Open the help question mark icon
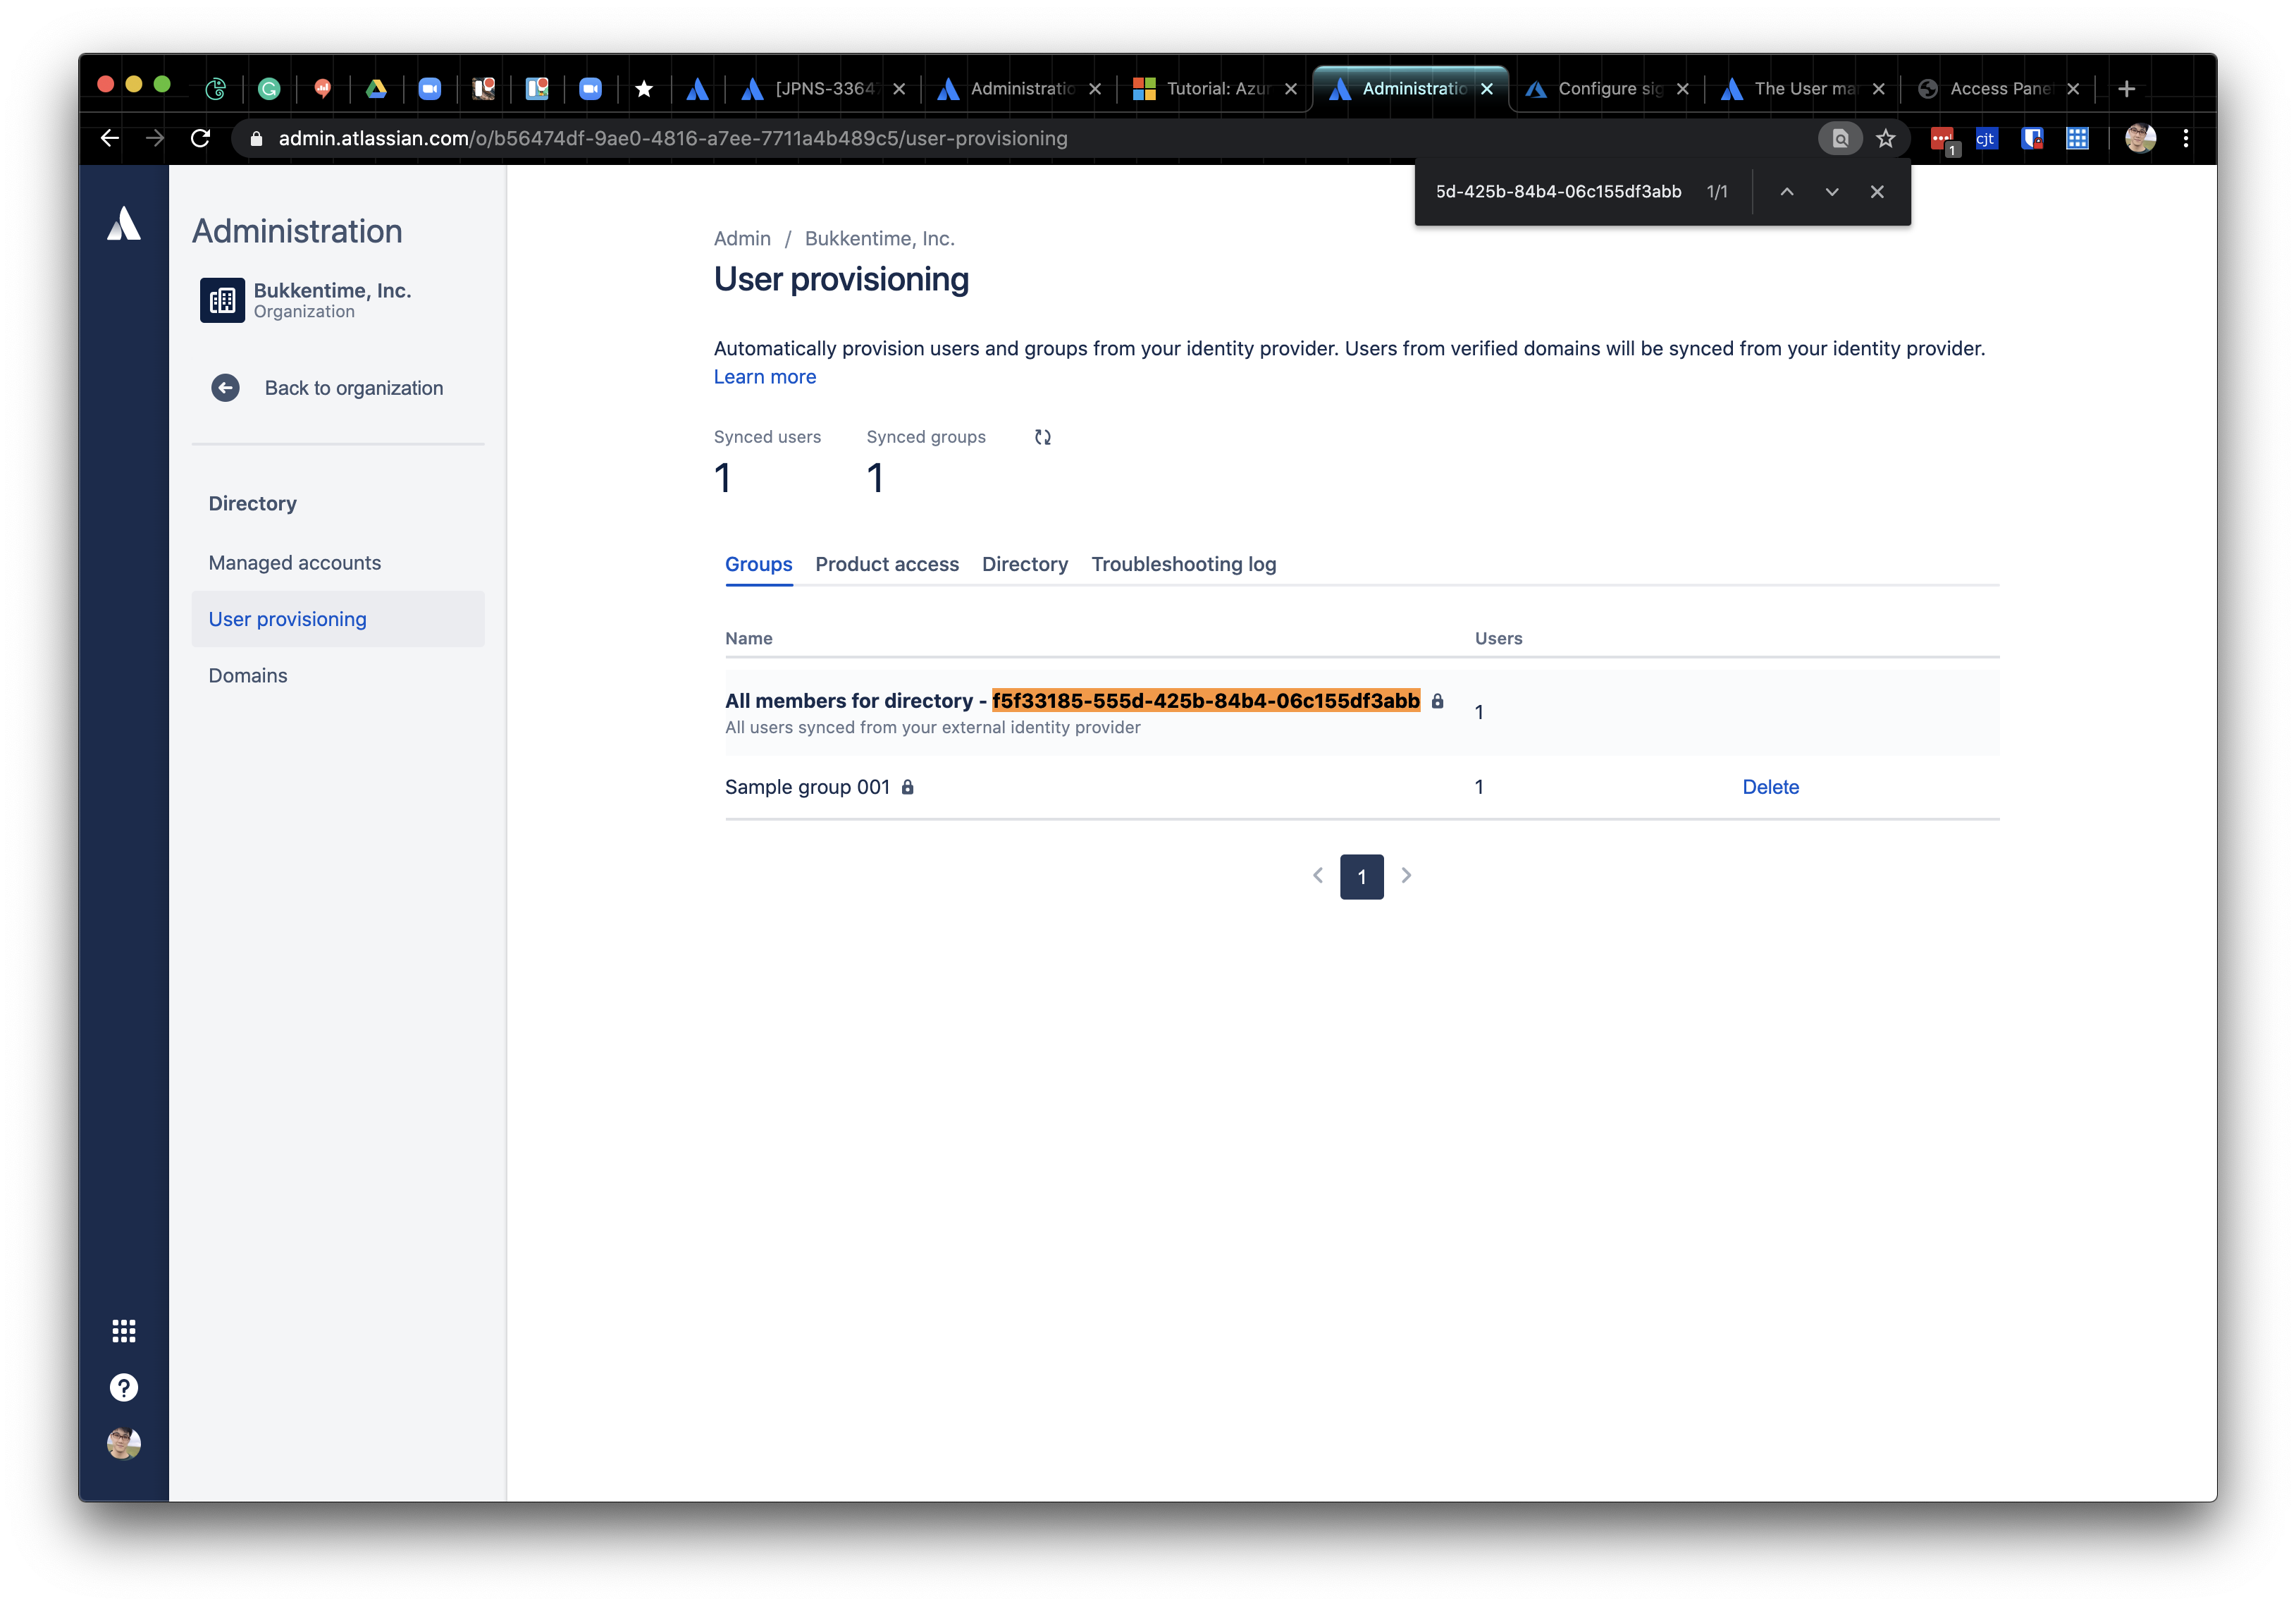Image resolution: width=2296 pixels, height=1606 pixels. point(124,1387)
